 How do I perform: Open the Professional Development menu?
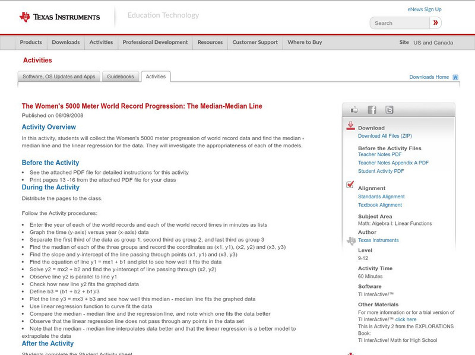click(x=155, y=42)
